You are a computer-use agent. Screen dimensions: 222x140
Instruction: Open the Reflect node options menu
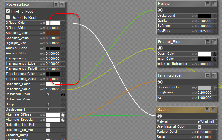pos(208,4)
